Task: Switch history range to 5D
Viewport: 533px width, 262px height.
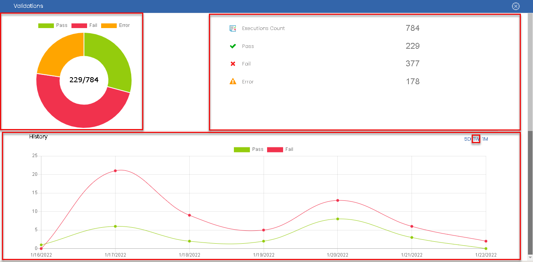Action: click(x=467, y=139)
